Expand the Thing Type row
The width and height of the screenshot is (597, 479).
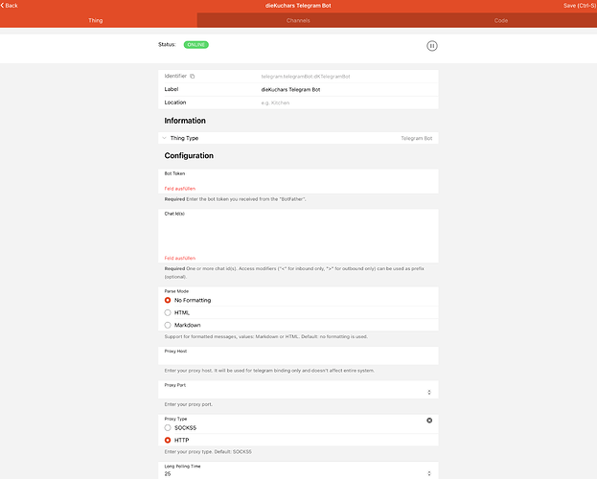298,138
